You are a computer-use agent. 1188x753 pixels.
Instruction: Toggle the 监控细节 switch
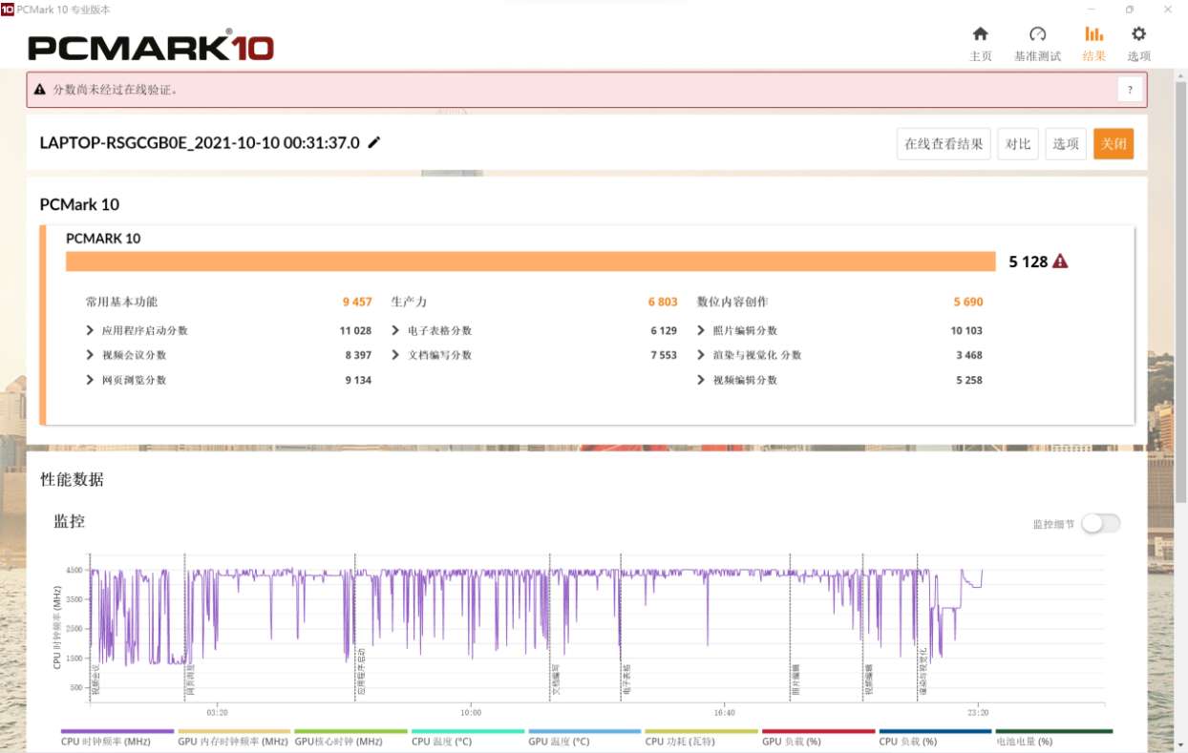[x=1100, y=523]
